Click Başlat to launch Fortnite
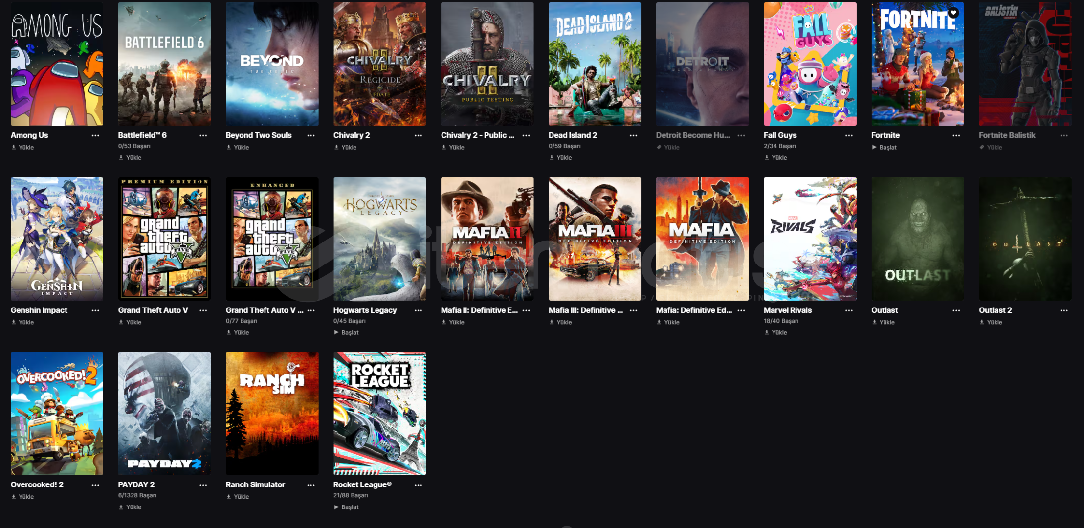The width and height of the screenshot is (1084, 528). (x=884, y=147)
